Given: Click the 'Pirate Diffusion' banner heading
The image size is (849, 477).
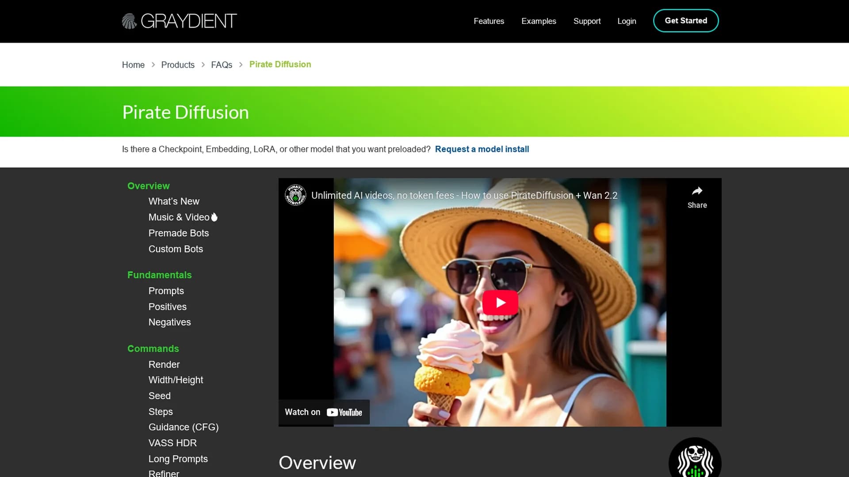Looking at the screenshot, I should click(x=186, y=113).
